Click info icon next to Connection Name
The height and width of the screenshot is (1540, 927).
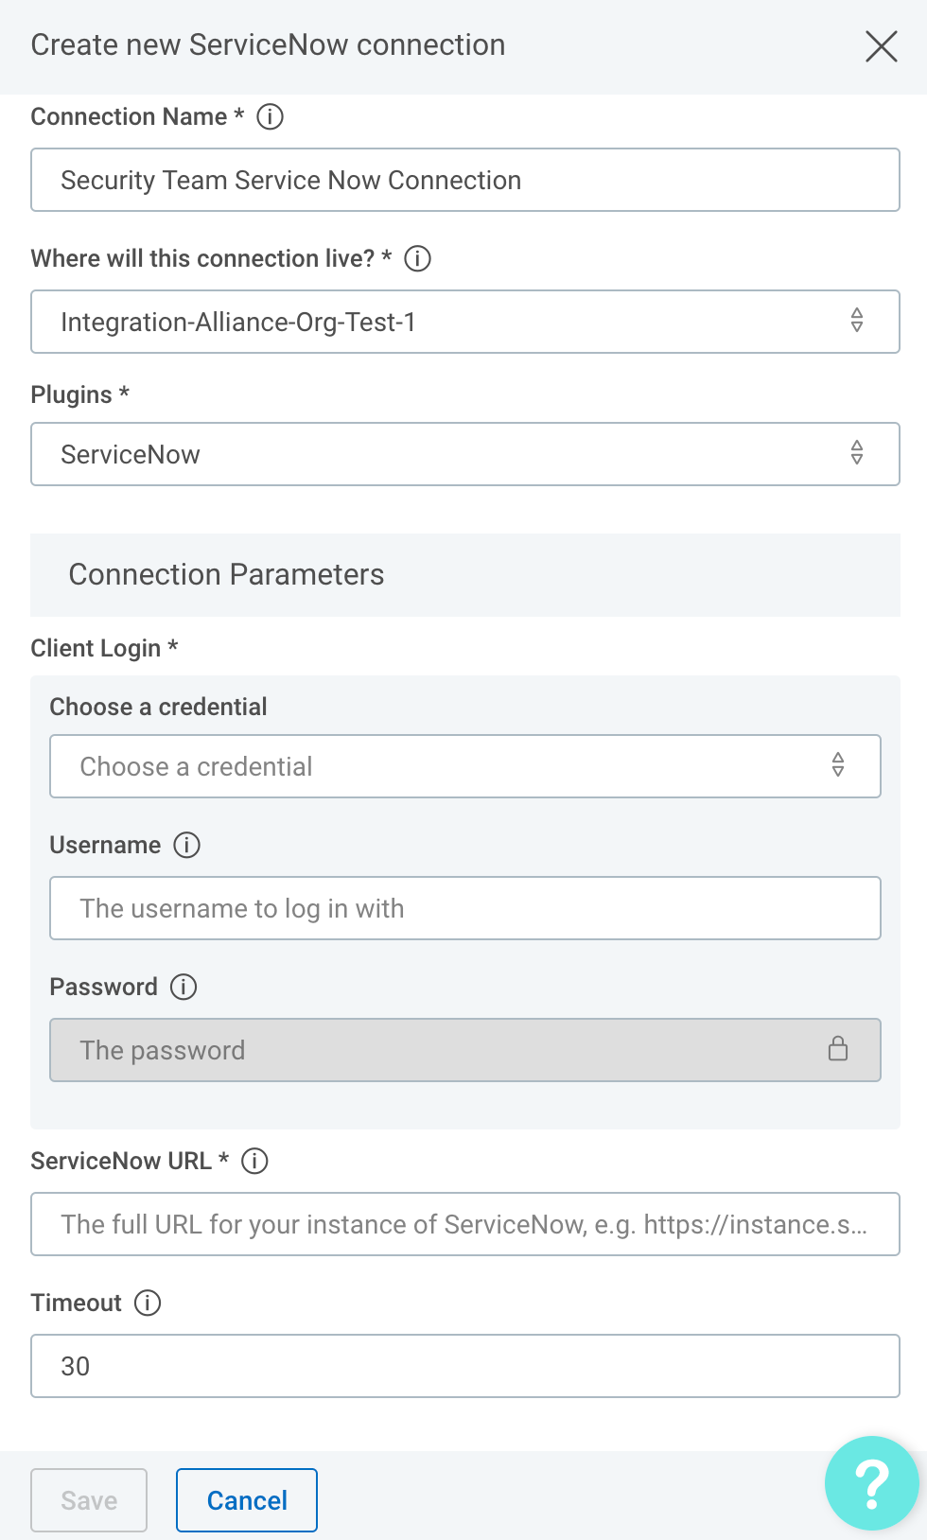[x=271, y=116]
